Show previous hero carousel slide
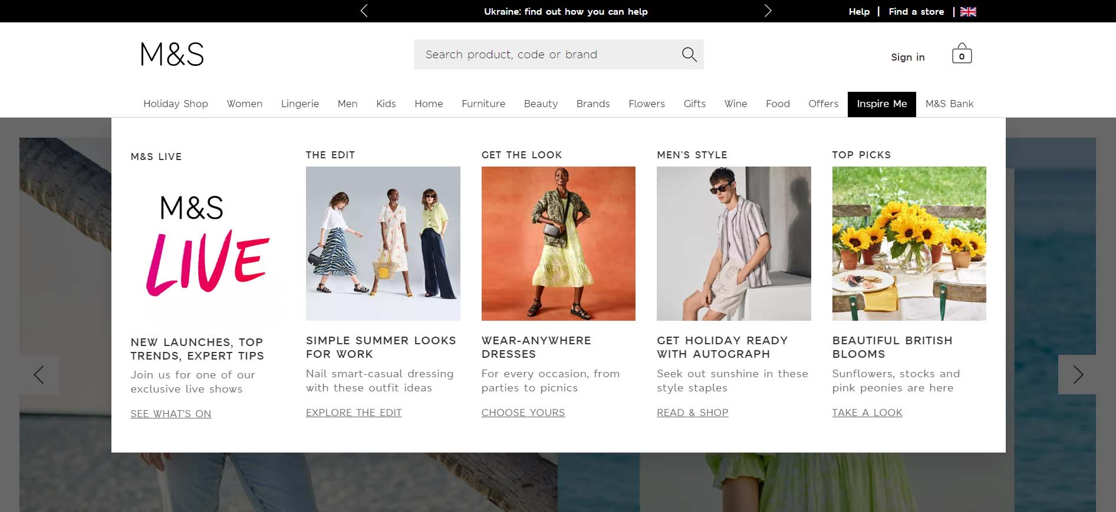Viewport: 1116px width, 512px height. (x=39, y=374)
